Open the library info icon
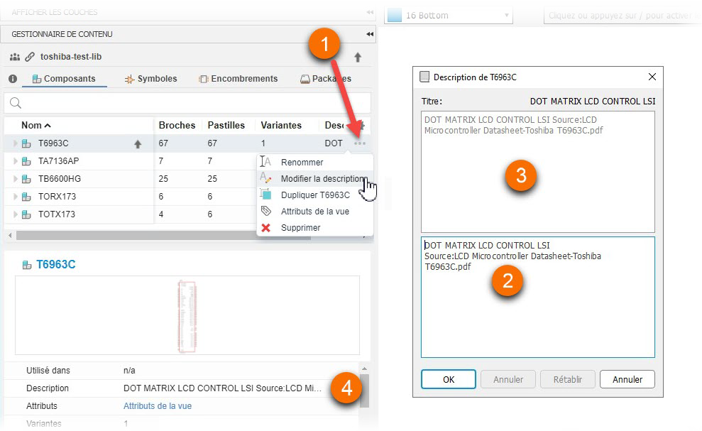 (x=13, y=79)
